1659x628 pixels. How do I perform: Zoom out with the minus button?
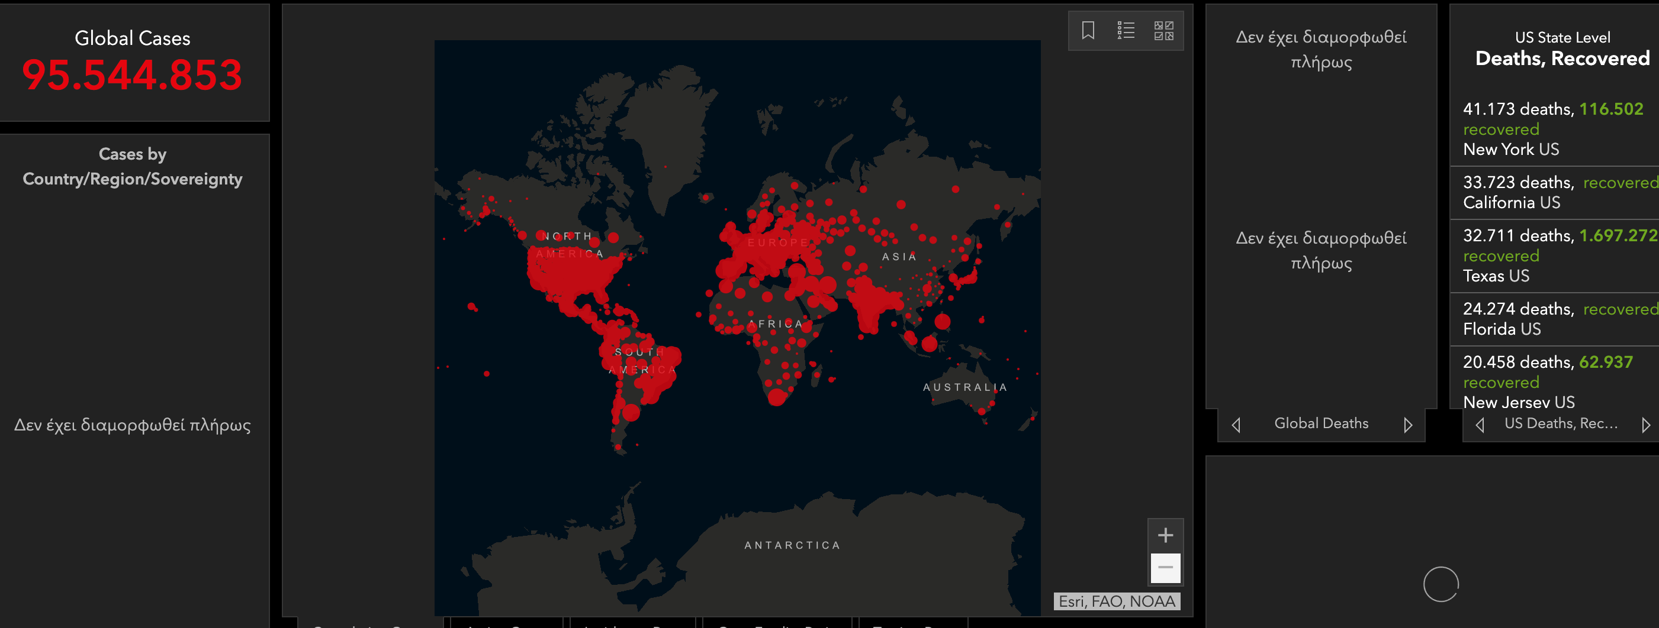click(x=1165, y=568)
